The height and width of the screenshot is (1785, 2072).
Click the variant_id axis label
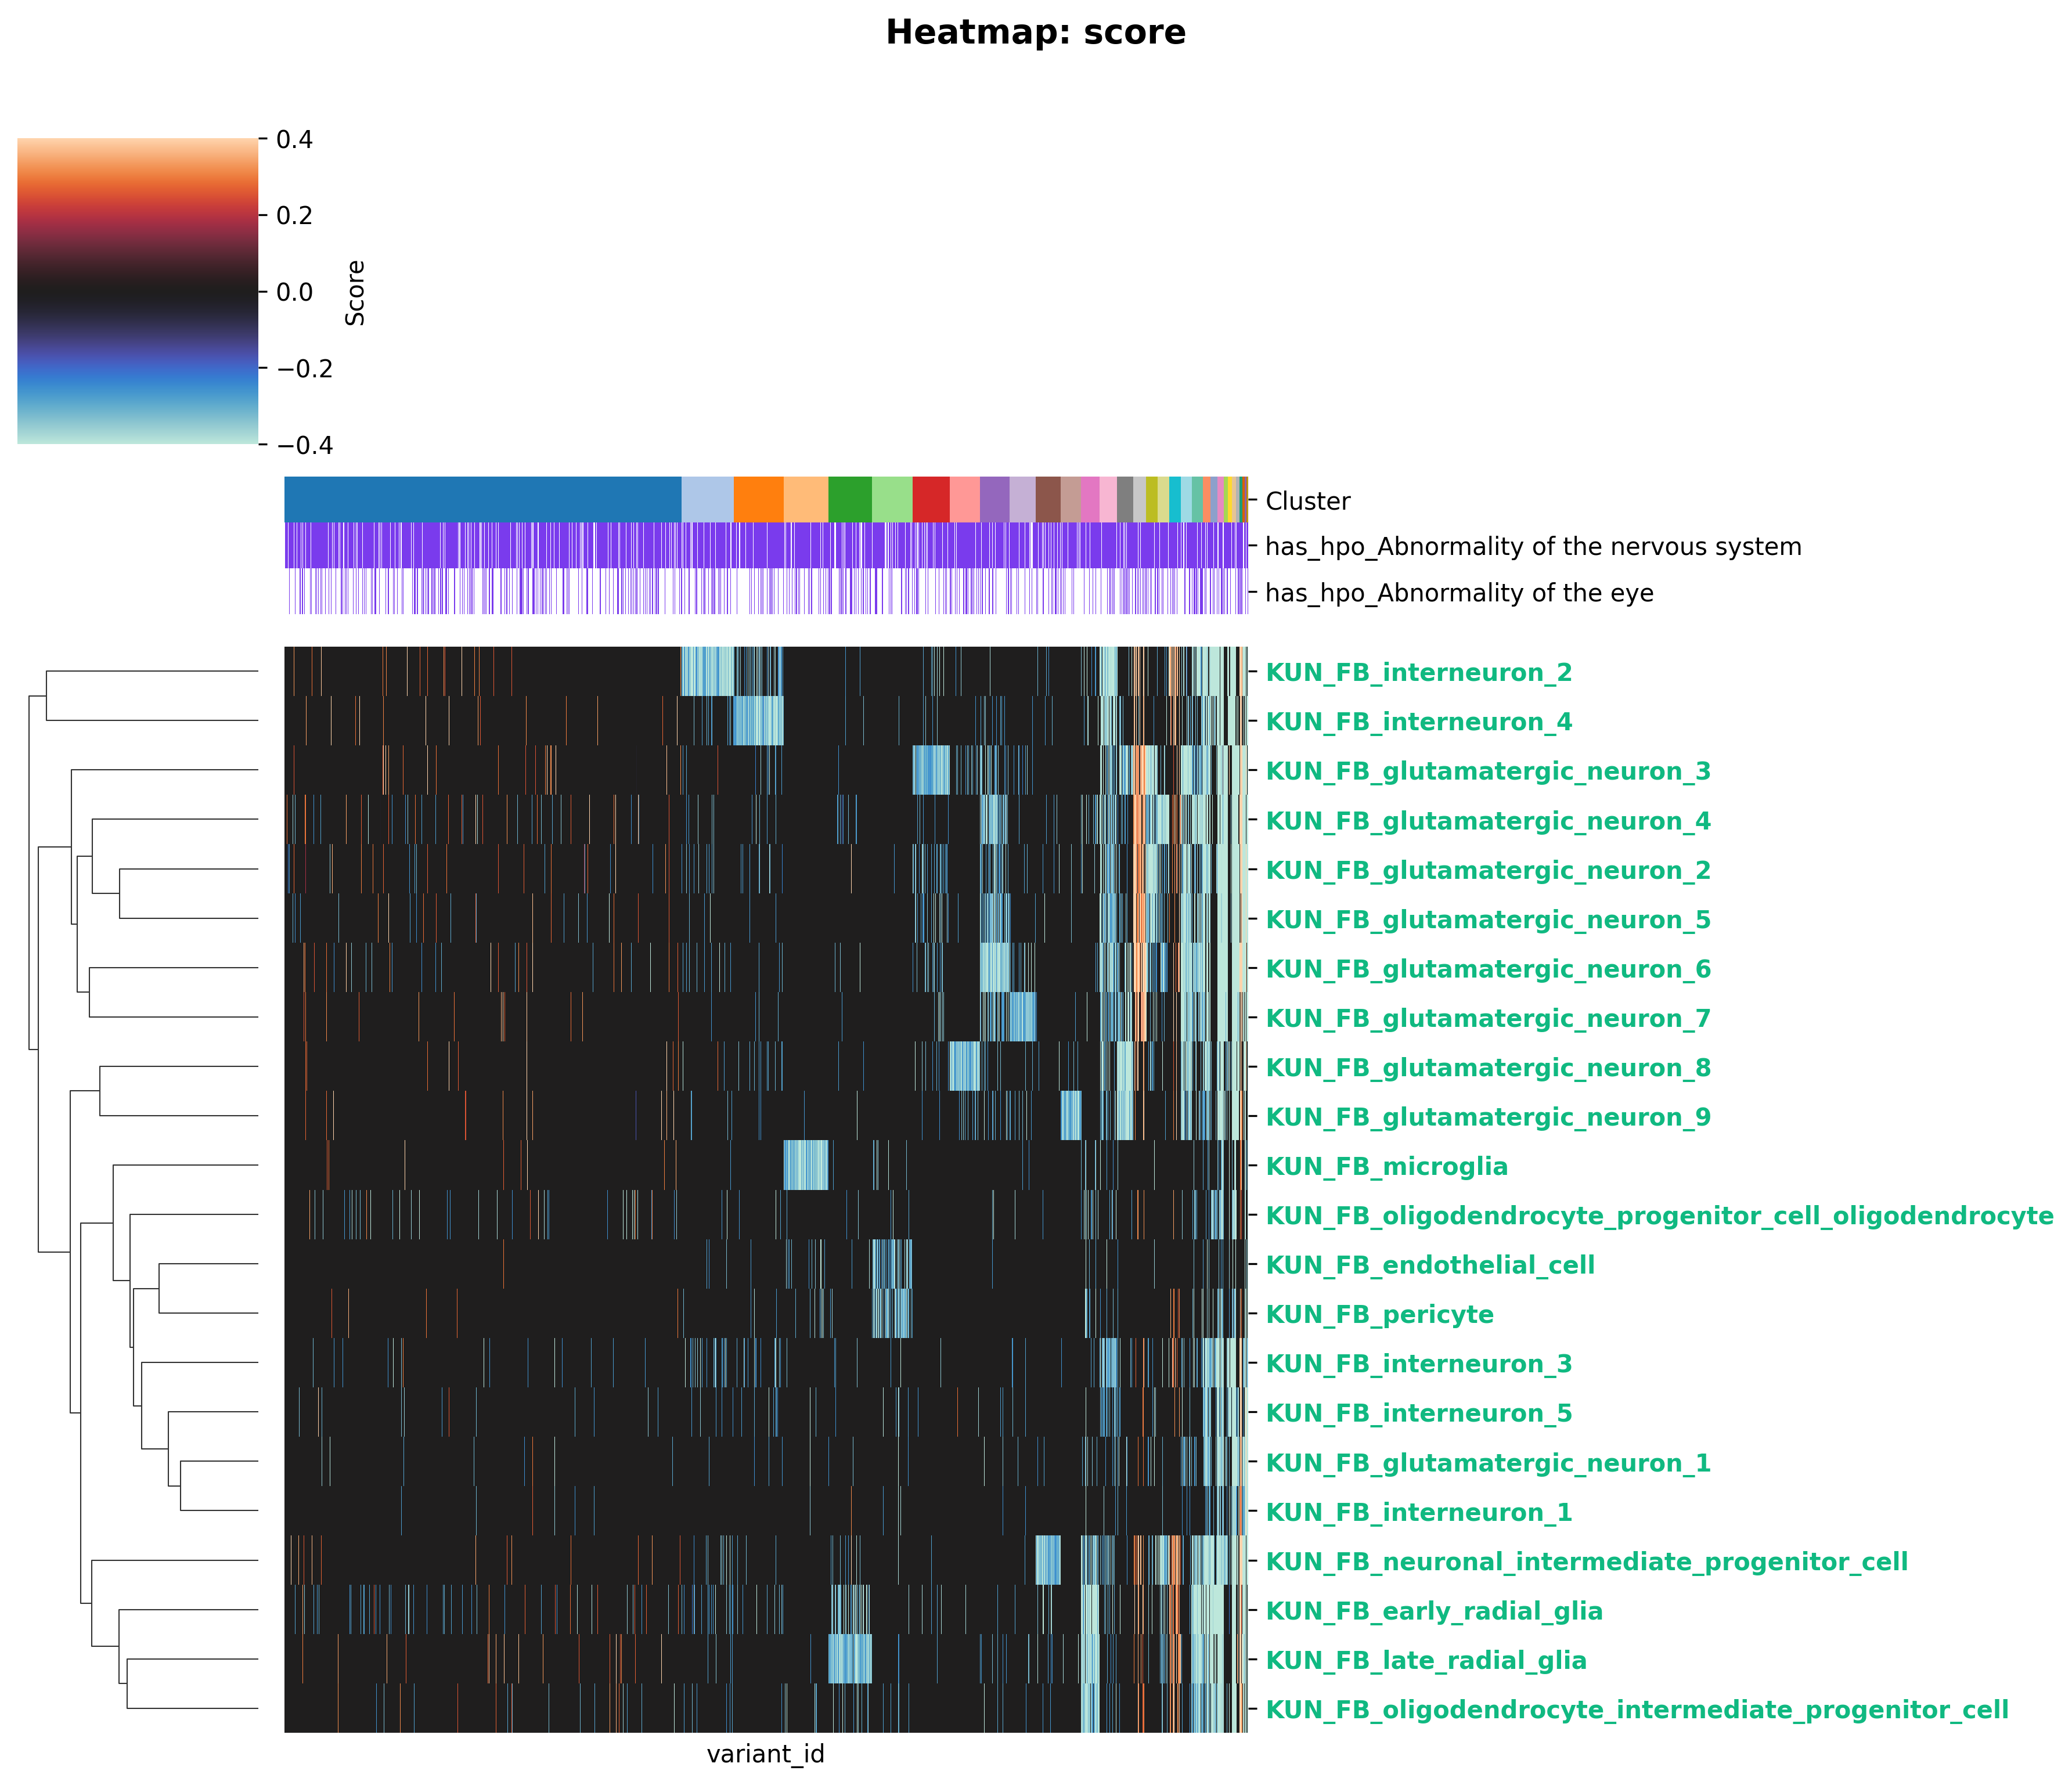pyautogui.click(x=765, y=1753)
